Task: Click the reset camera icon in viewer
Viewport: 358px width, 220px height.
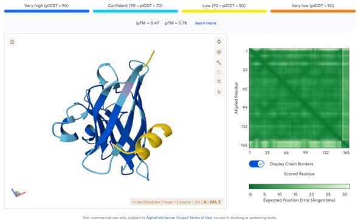Action: 219,42
